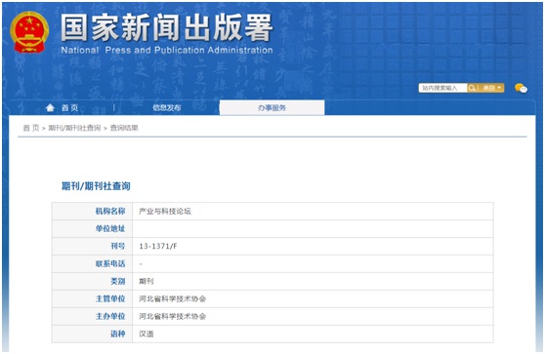Click the 期刊/期刊社查询 section heading
Image resolution: width=545 pixels, height=354 pixels.
tap(96, 186)
